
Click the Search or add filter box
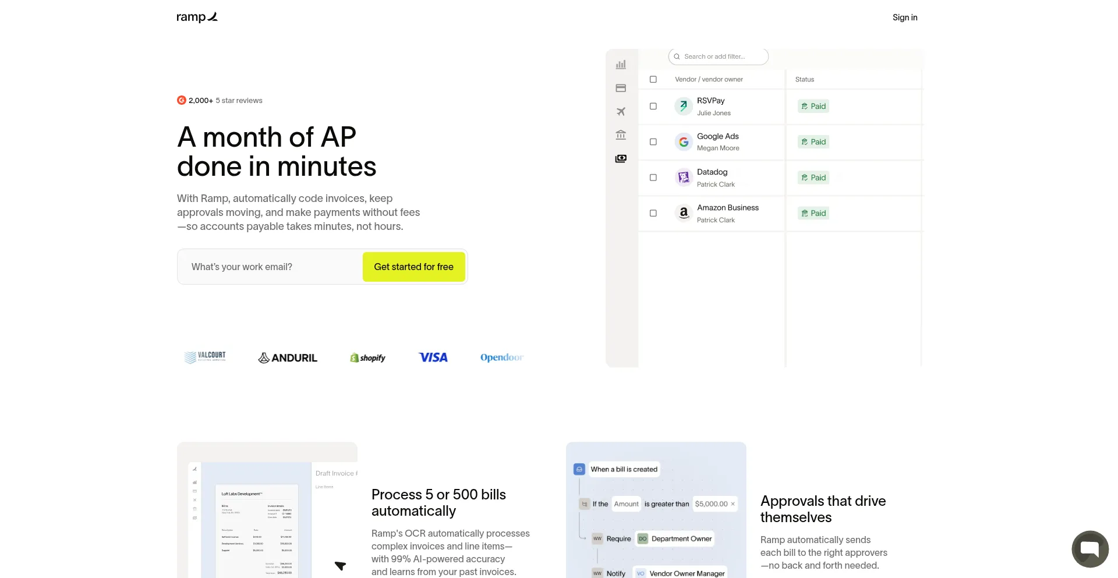tap(719, 56)
